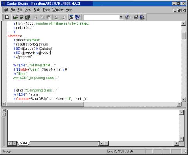Open the Window menu
The width and height of the screenshot is (188, 155).
click(x=58, y=10)
